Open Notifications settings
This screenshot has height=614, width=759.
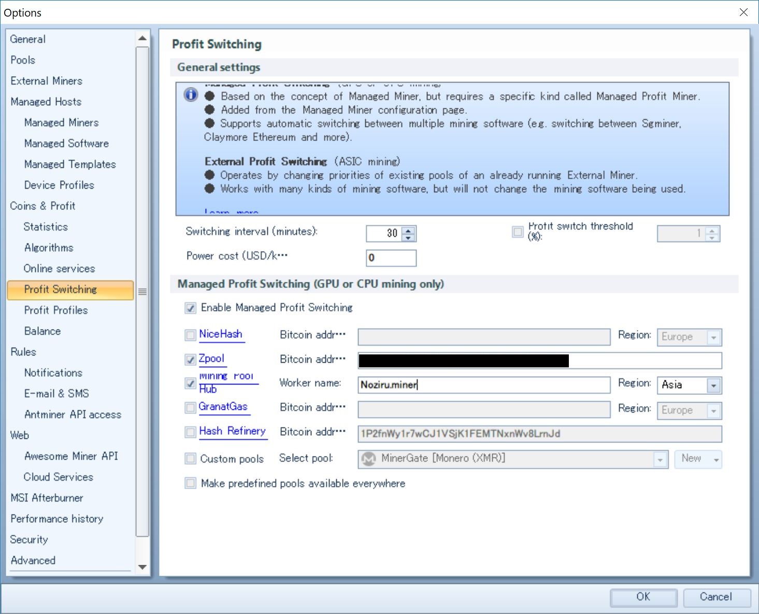[53, 373]
